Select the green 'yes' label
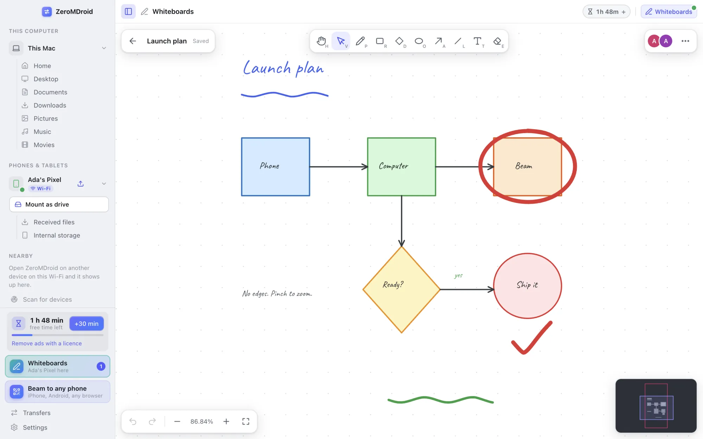The width and height of the screenshot is (703, 439). pyautogui.click(x=458, y=276)
